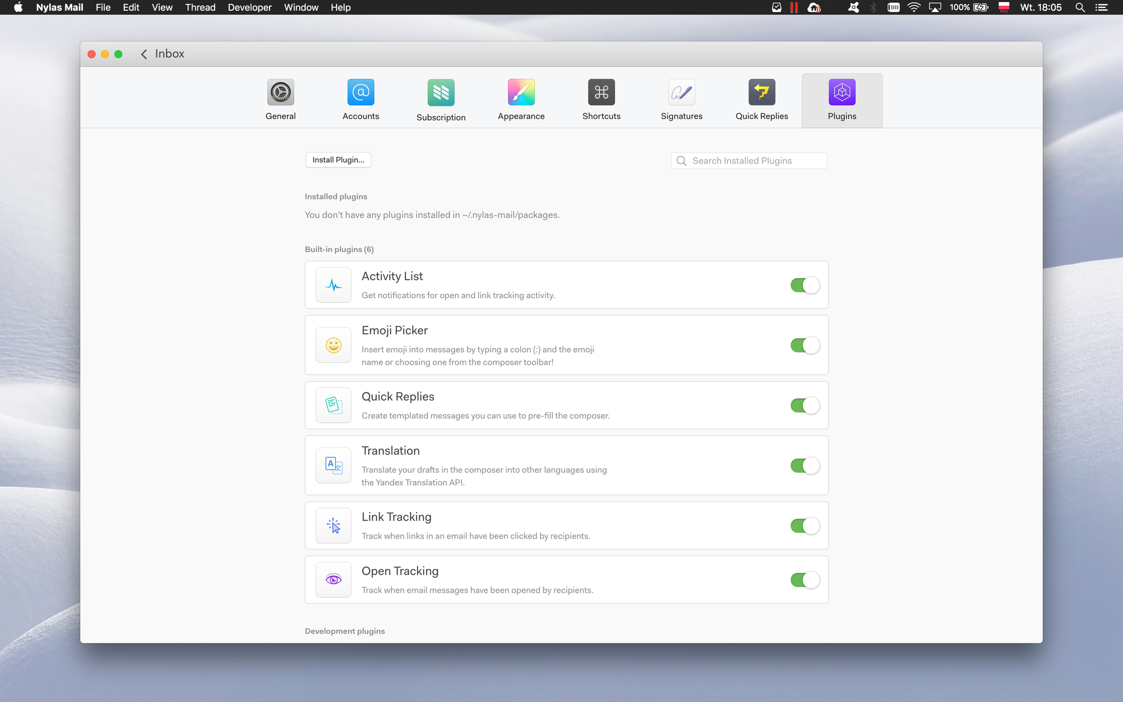Open the Shortcuts preferences icon
Image resolution: width=1123 pixels, height=702 pixels.
pyautogui.click(x=601, y=92)
